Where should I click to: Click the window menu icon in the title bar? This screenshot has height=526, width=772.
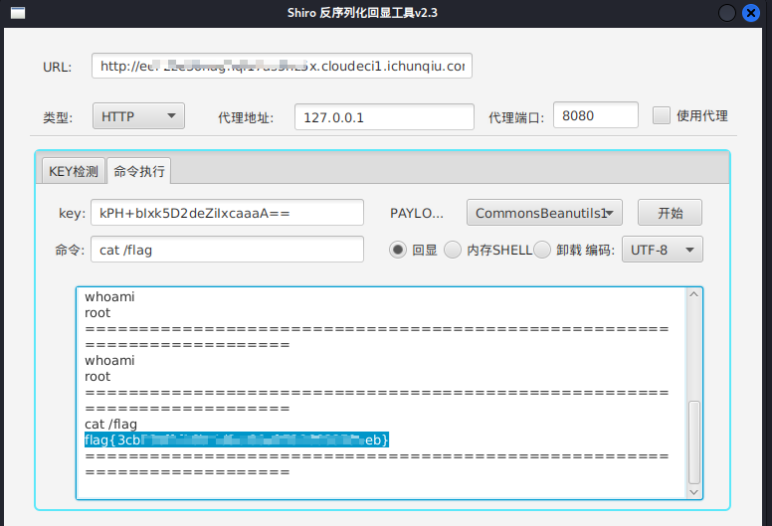pos(18,13)
